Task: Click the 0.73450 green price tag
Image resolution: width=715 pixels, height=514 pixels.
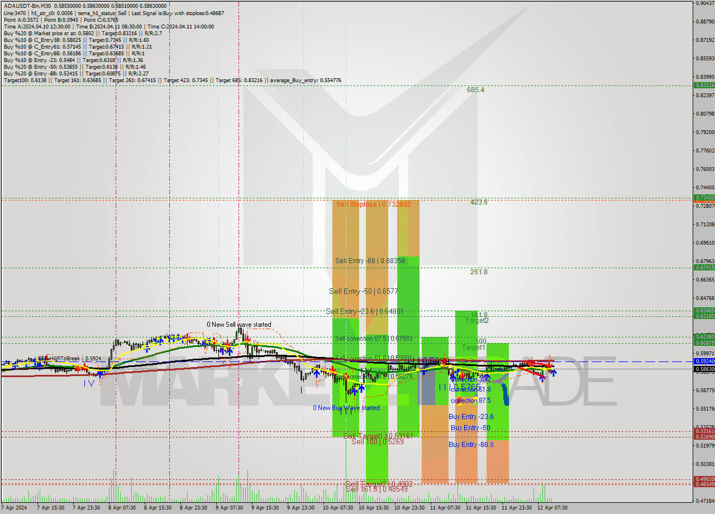Action: 704,198
